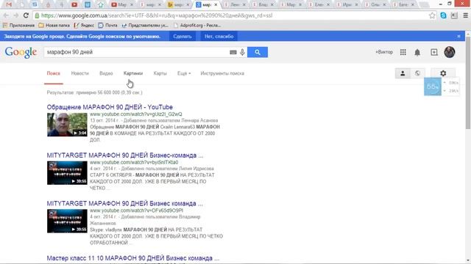471x264 pixels.
Task: Open the 'Adprofit.org - Рекла...' bookmark
Action: pos(197,26)
